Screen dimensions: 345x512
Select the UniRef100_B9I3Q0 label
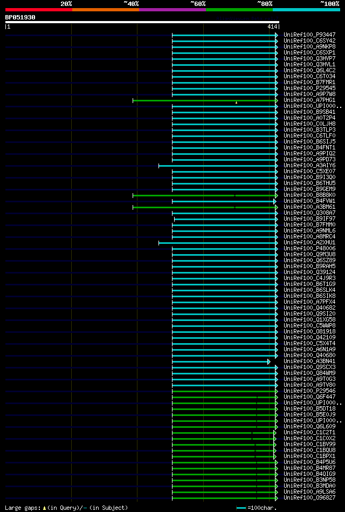(x=309, y=178)
